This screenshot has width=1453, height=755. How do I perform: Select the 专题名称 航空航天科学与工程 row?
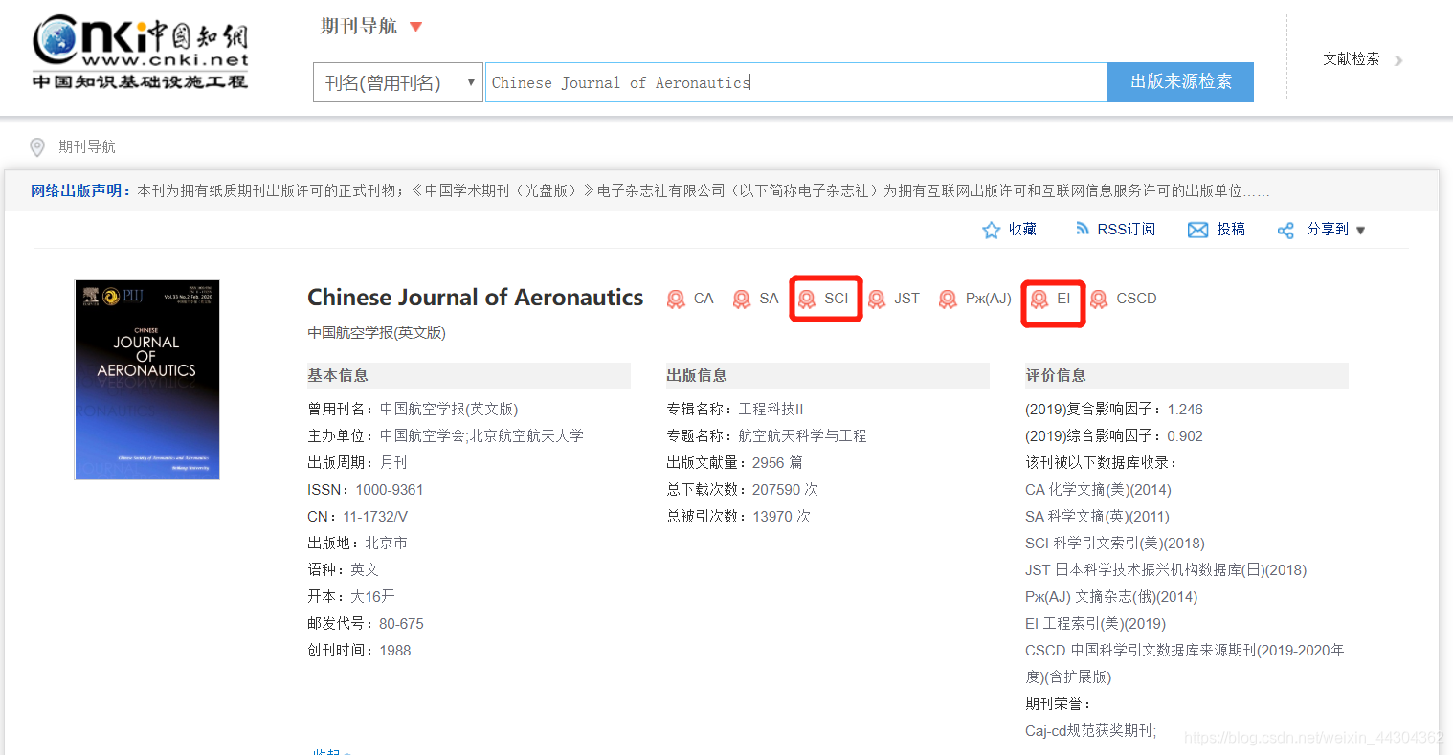tap(767, 436)
